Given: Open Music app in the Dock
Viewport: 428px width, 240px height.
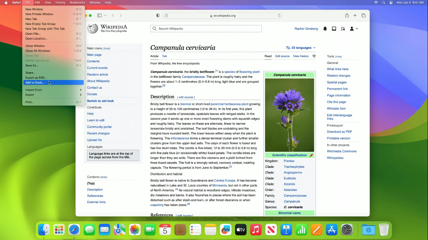Looking at the screenshot, I should click(256, 230).
